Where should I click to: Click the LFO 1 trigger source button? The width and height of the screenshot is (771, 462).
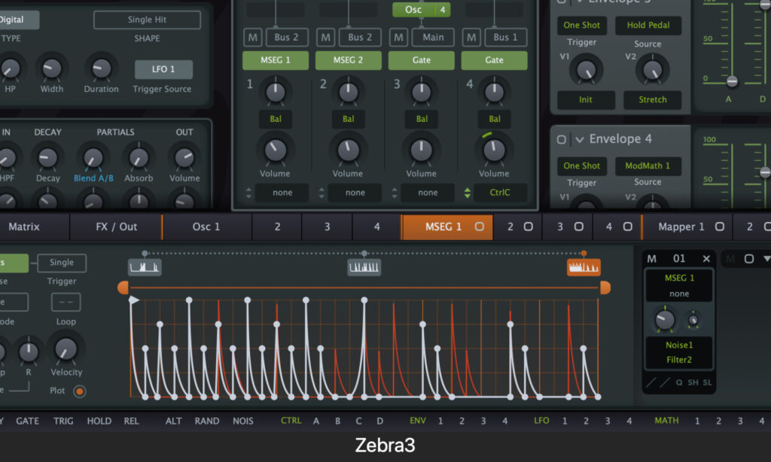pos(163,69)
